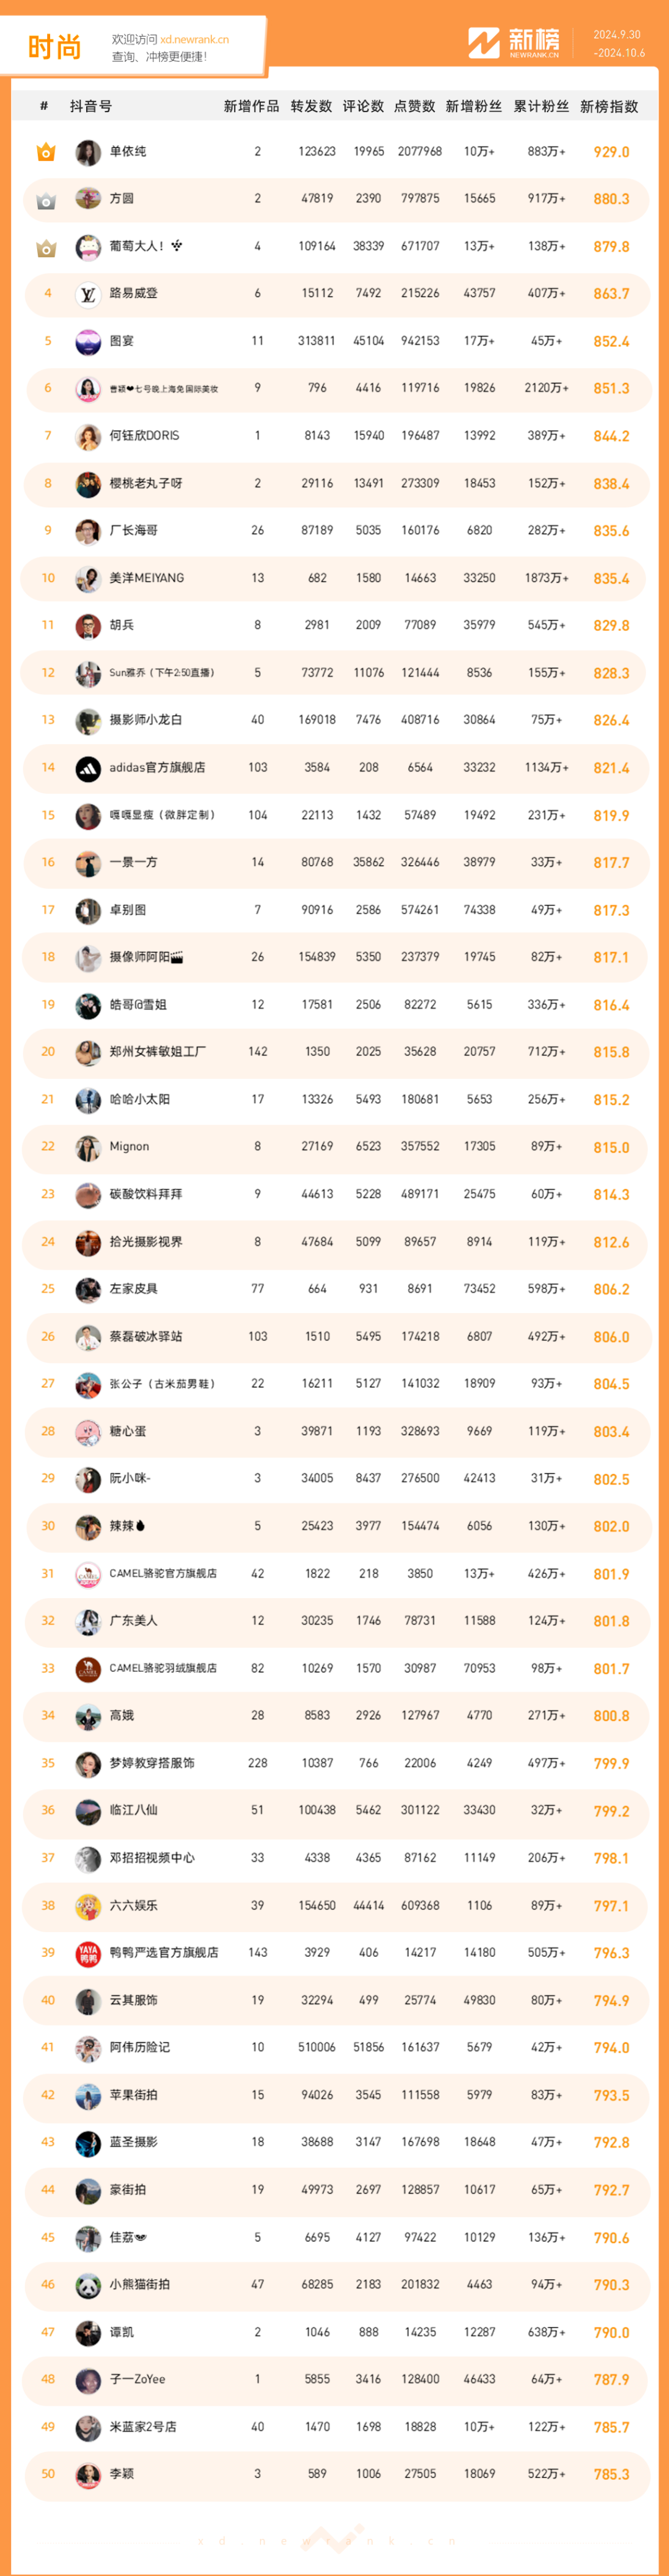Click the CAMEL骆驼官方旗舰店 logo avatar

[x=88, y=1574]
